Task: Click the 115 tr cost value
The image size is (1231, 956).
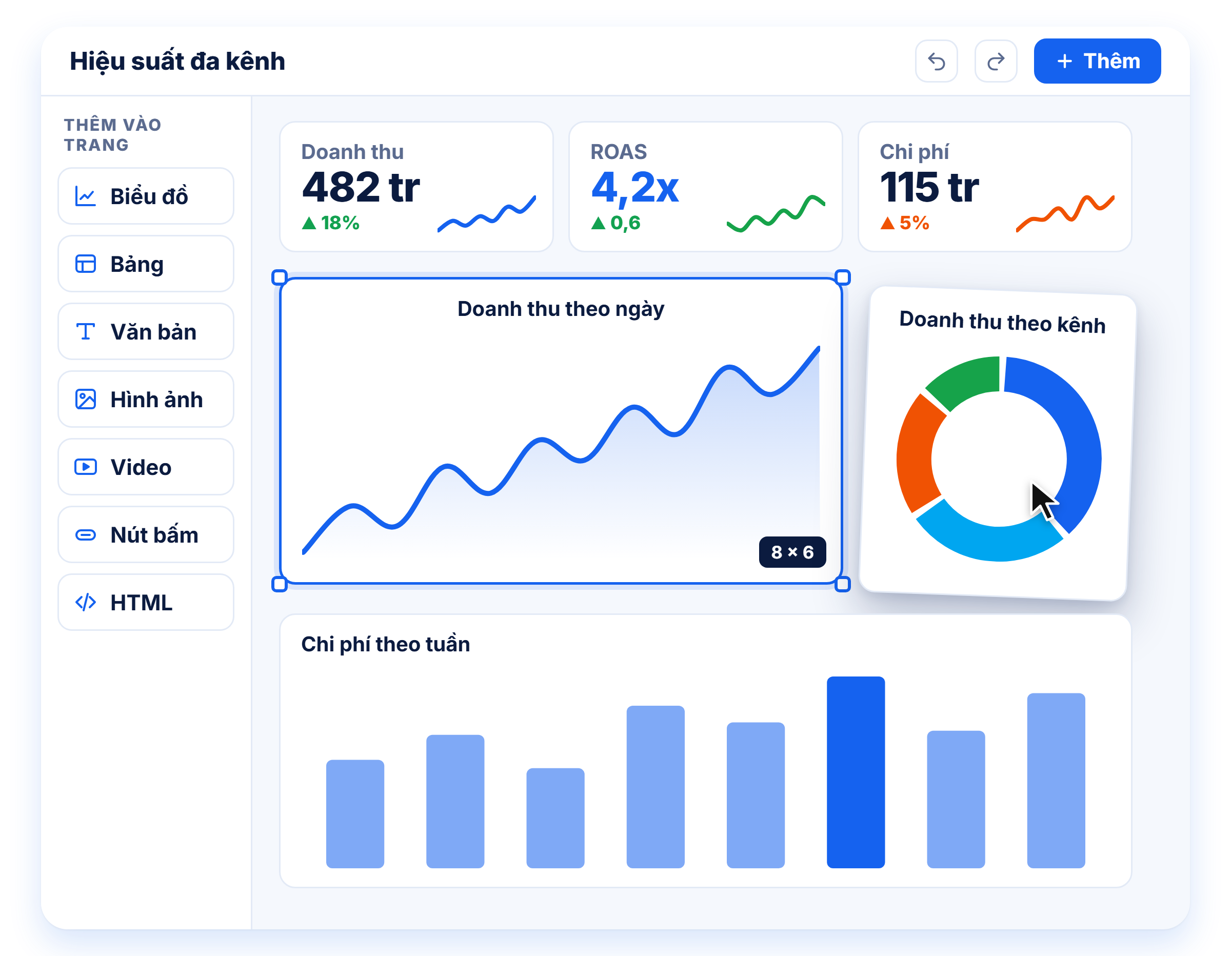Action: (929, 187)
